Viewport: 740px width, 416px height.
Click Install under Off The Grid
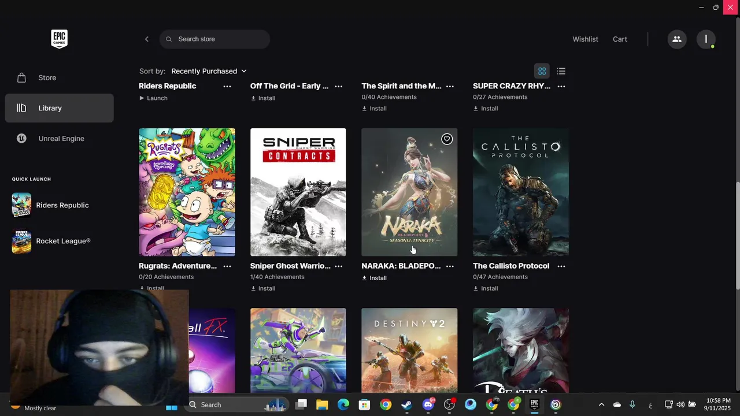(x=263, y=98)
